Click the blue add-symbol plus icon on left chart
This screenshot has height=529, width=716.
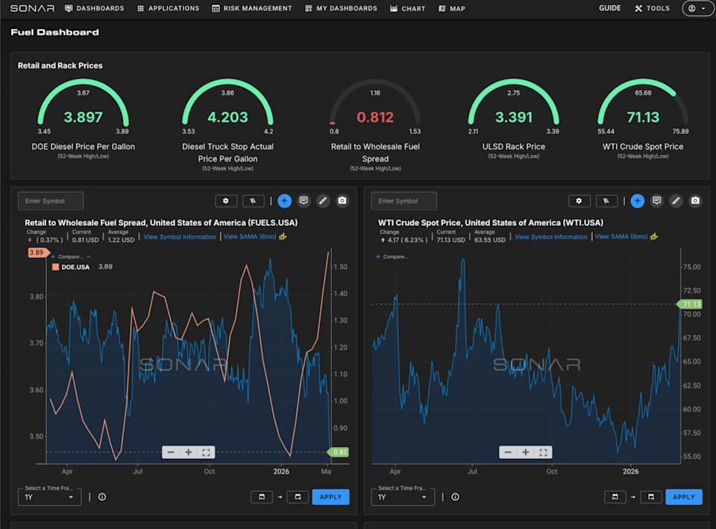(x=284, y=200)
